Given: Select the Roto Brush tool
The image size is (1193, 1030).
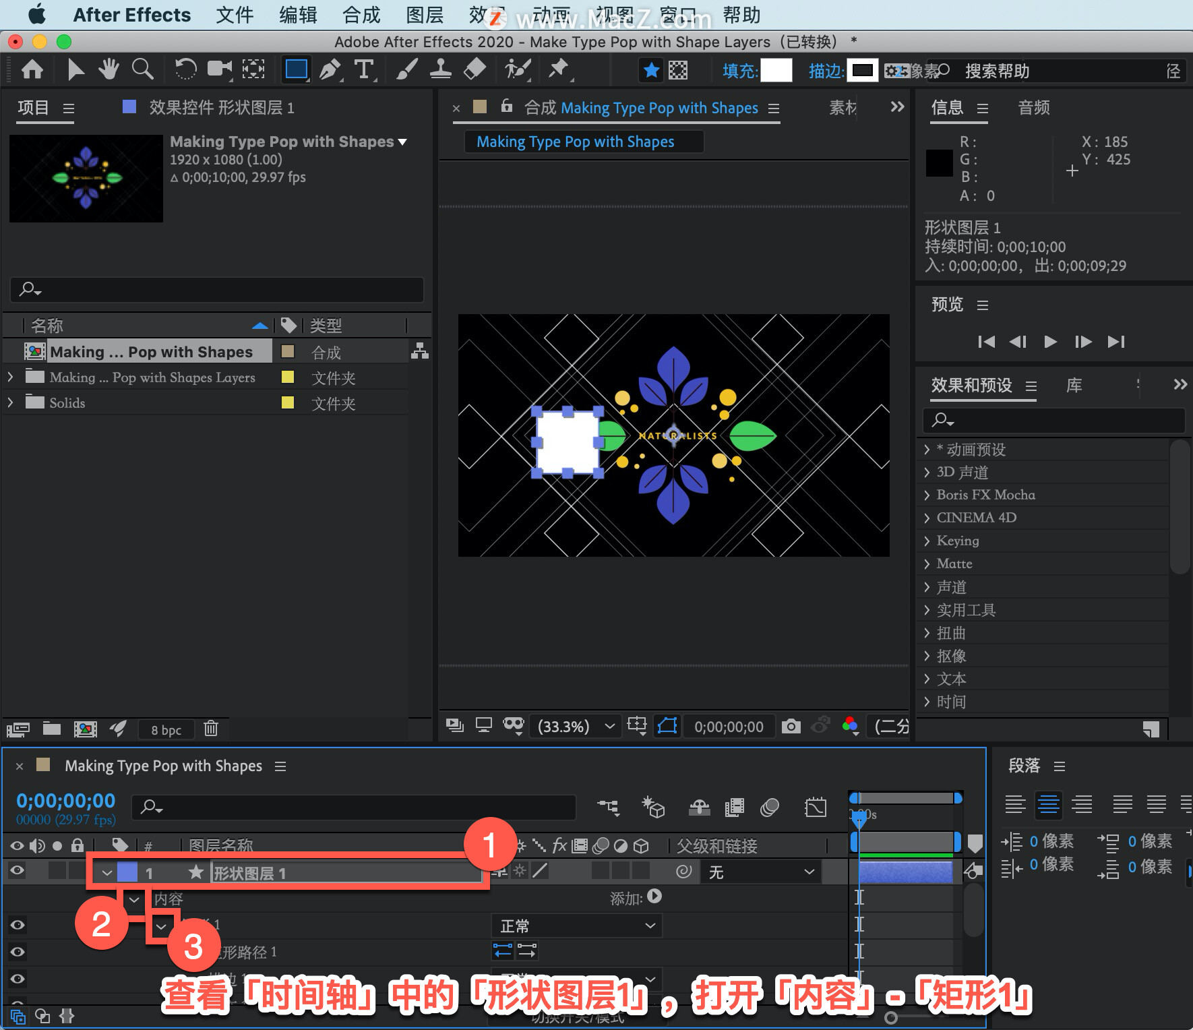Looking at the screenshot, I should point(518,69).
